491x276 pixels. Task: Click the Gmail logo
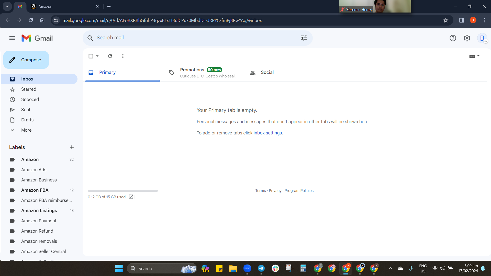(37, 38)
